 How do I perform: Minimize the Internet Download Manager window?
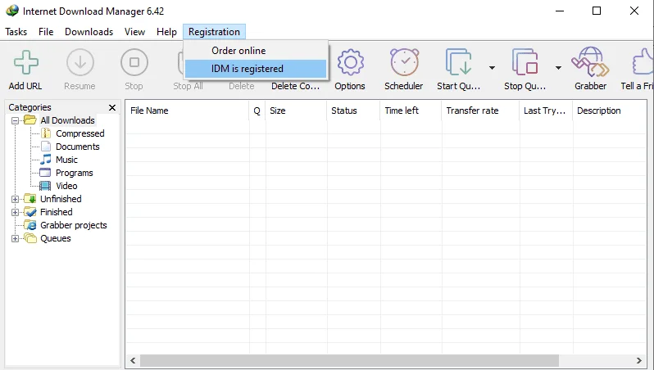(x=560, y=11)
